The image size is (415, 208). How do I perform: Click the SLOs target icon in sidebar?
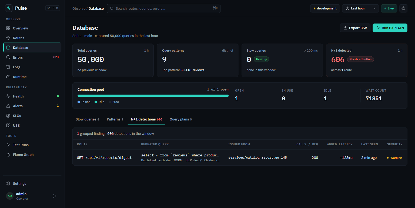(8, 116)
